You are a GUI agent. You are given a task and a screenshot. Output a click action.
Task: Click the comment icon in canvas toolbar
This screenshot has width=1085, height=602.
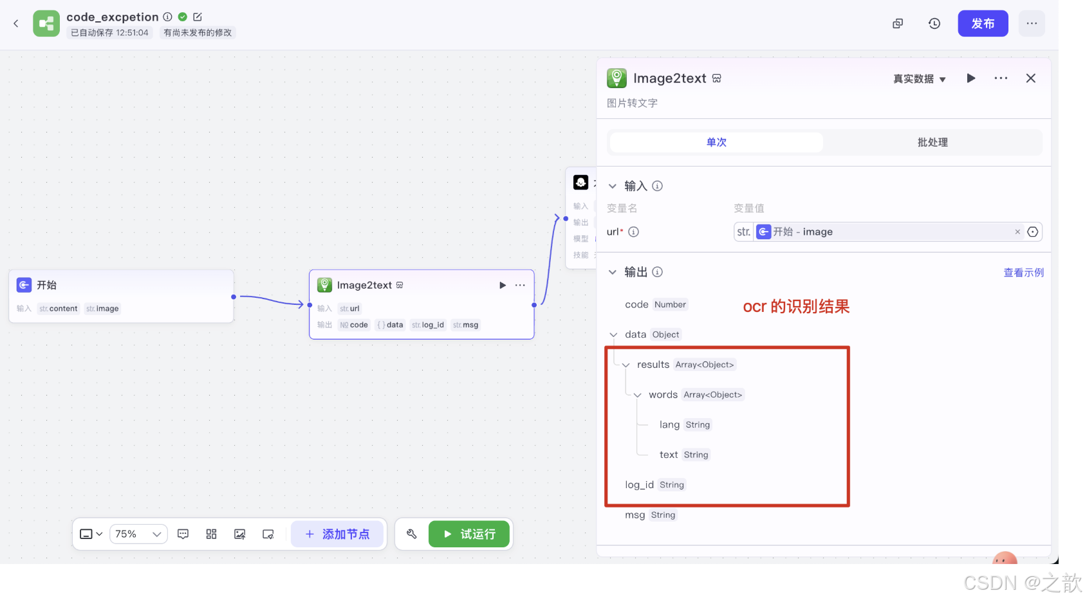click(183, 534)
